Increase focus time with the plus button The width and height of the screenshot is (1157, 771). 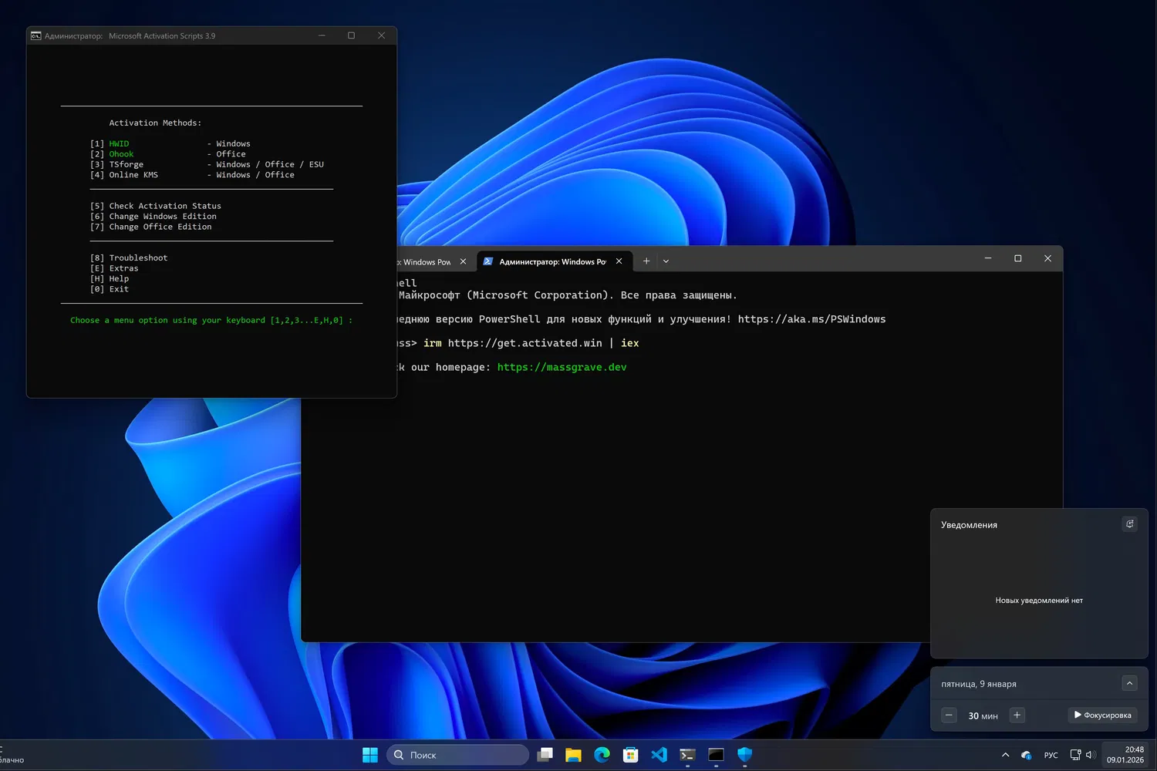click(1017, 715)
